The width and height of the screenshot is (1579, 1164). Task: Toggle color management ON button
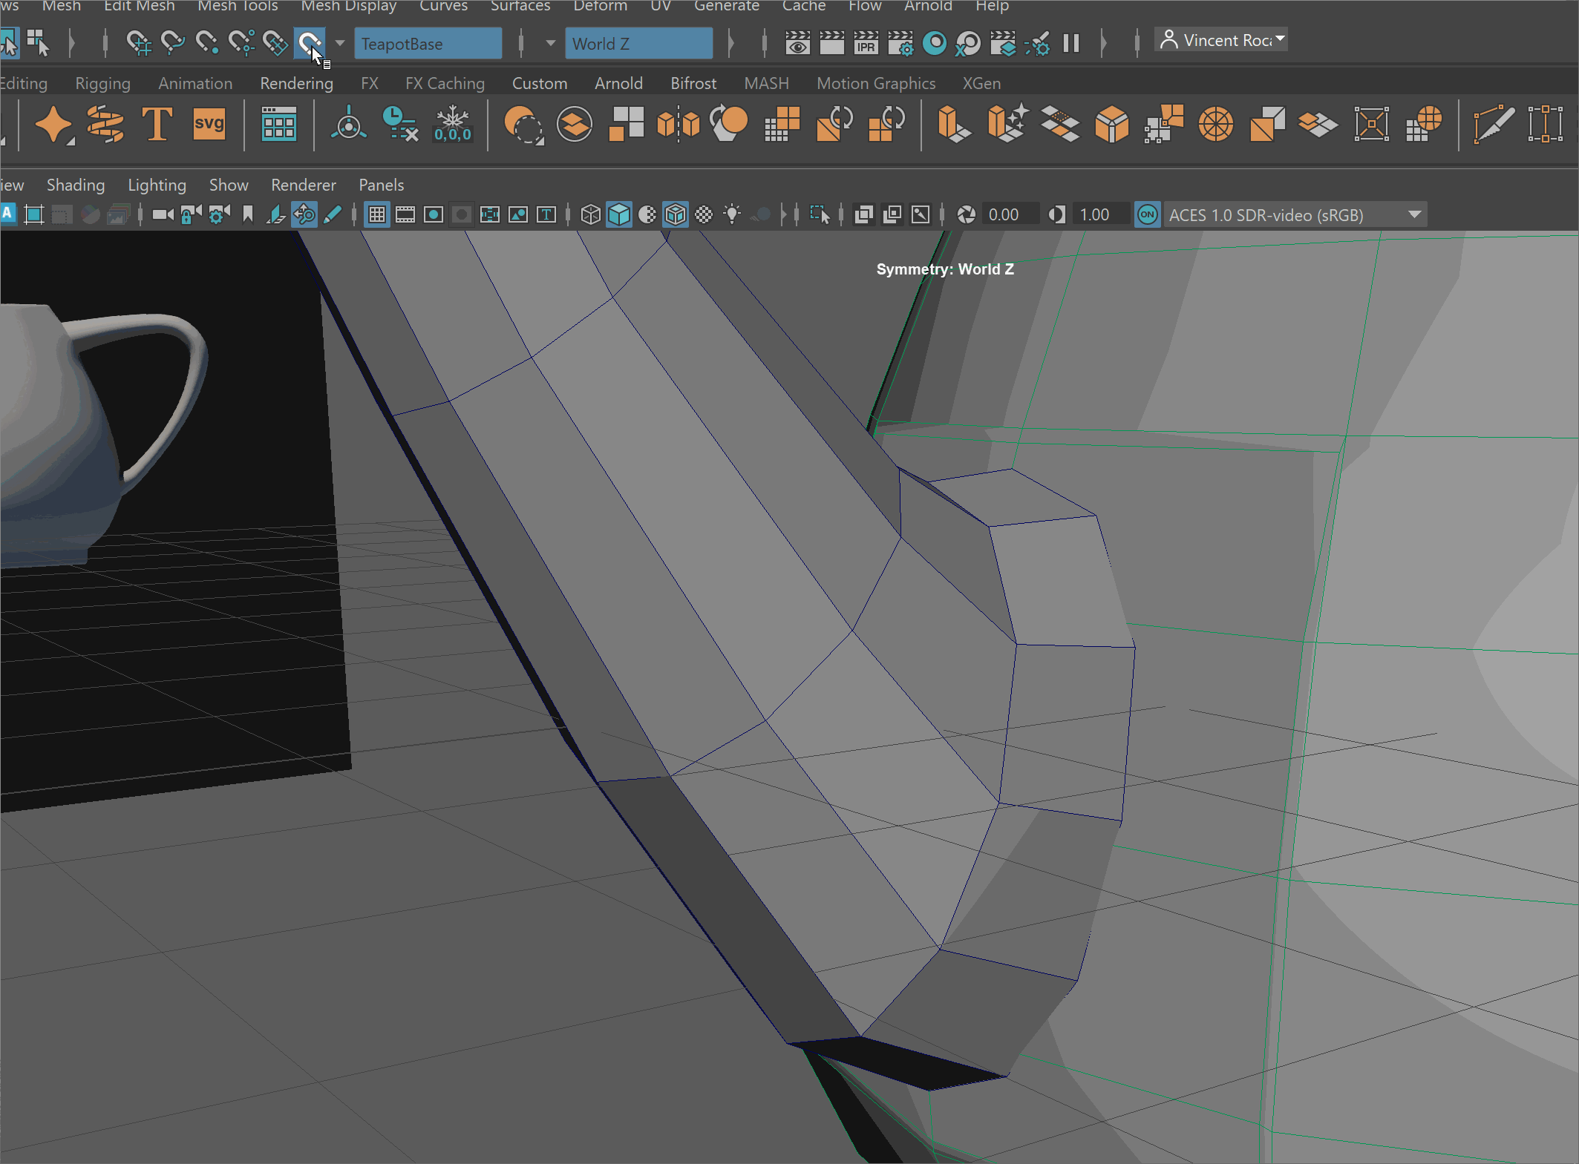(1147, 215)
